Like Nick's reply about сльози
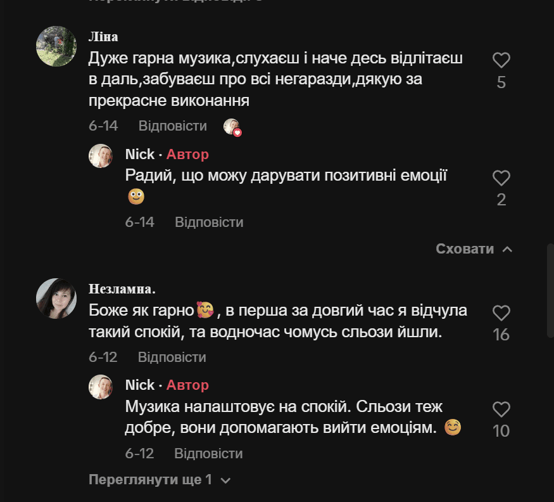This screenshot has height=502, width=554. point(501,409)
